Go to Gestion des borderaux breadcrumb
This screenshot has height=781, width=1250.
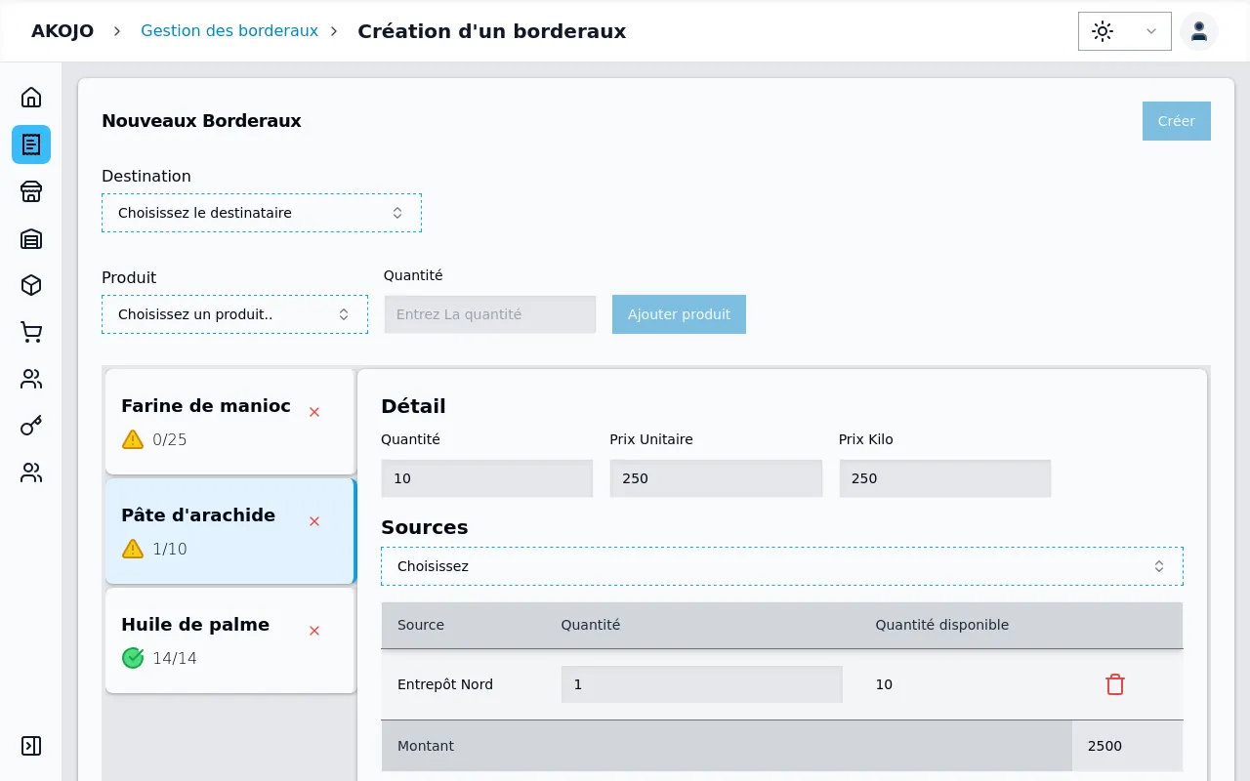pos(229,31)
